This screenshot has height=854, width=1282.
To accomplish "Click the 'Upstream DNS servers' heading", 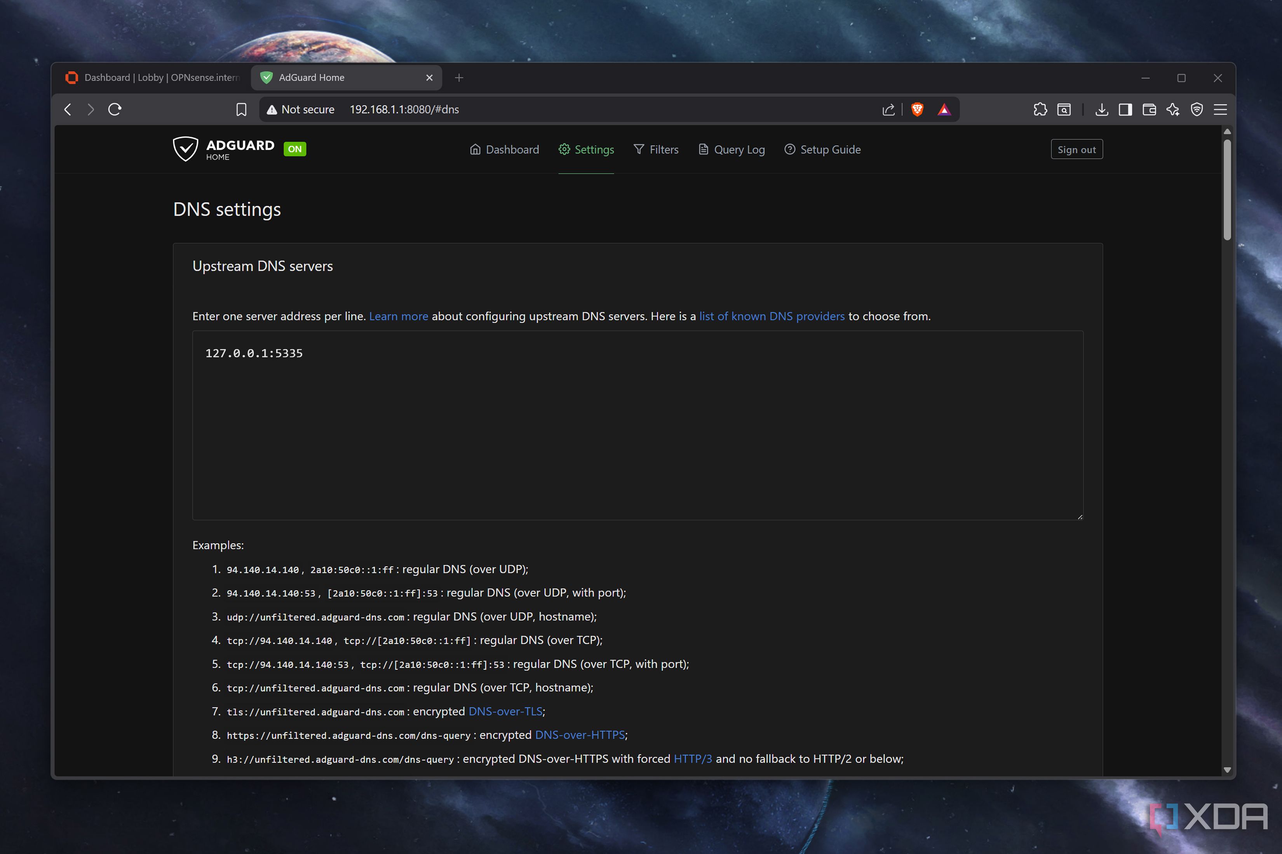I will pyautogui.click(x=262, y=266).
